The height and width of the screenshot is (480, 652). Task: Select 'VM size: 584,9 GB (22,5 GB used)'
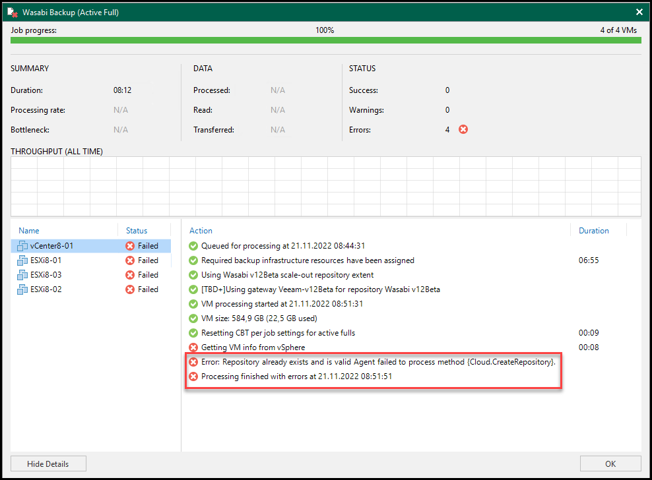click(x=259, y=318)
